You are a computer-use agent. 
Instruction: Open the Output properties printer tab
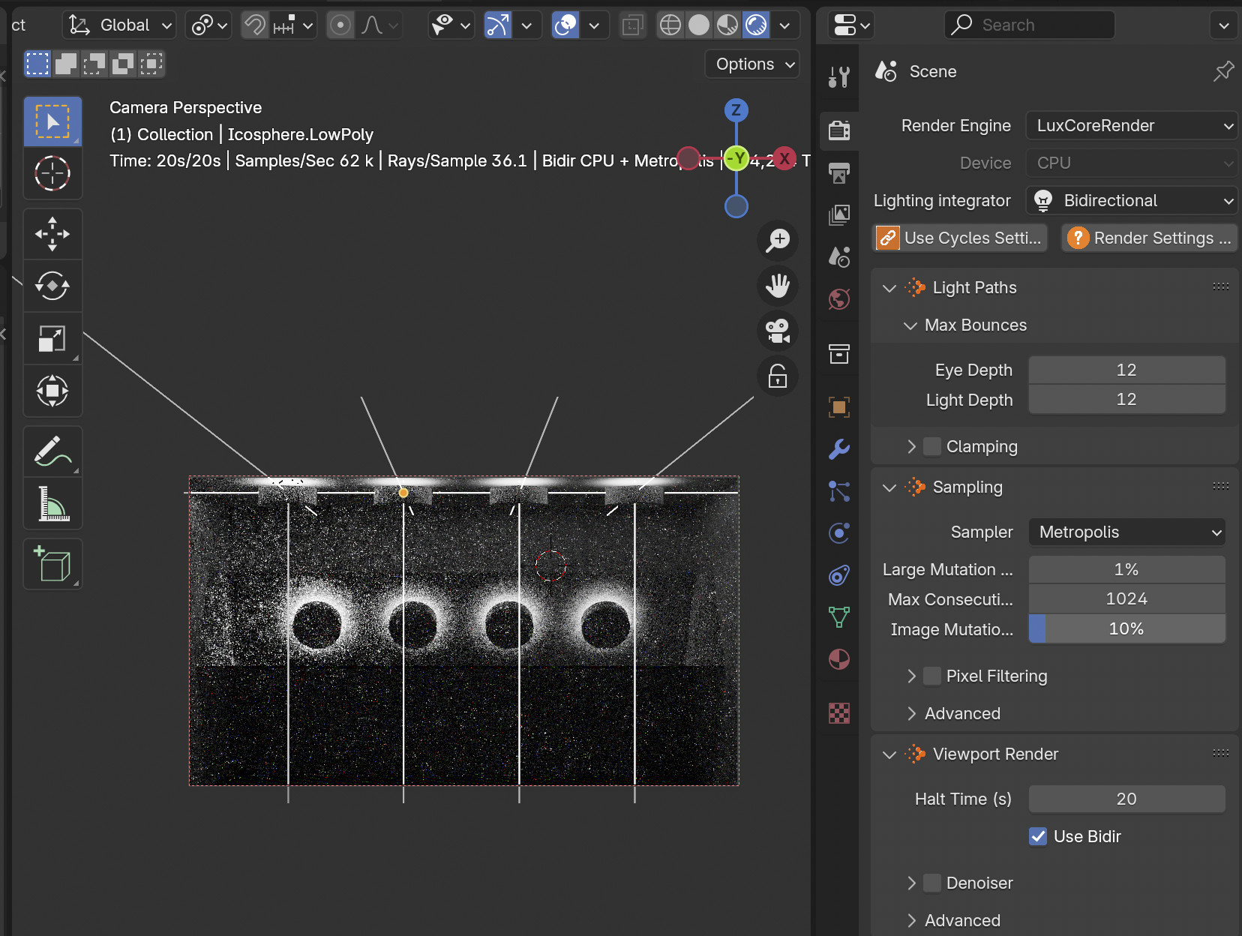[839, 173]
